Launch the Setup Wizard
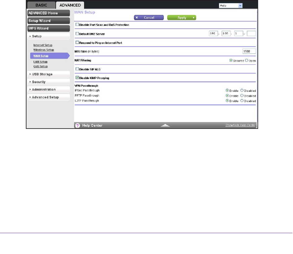293x254 pixels. coord(49,21)
